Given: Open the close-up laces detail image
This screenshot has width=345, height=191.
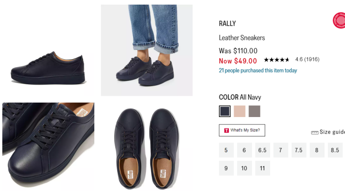Looking at the screenshot, I should point(48,146).
